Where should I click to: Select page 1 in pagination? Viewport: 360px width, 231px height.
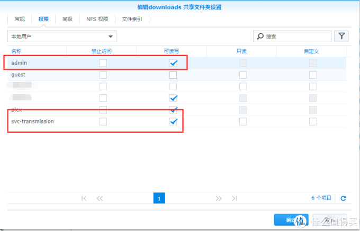click(159, 198)
